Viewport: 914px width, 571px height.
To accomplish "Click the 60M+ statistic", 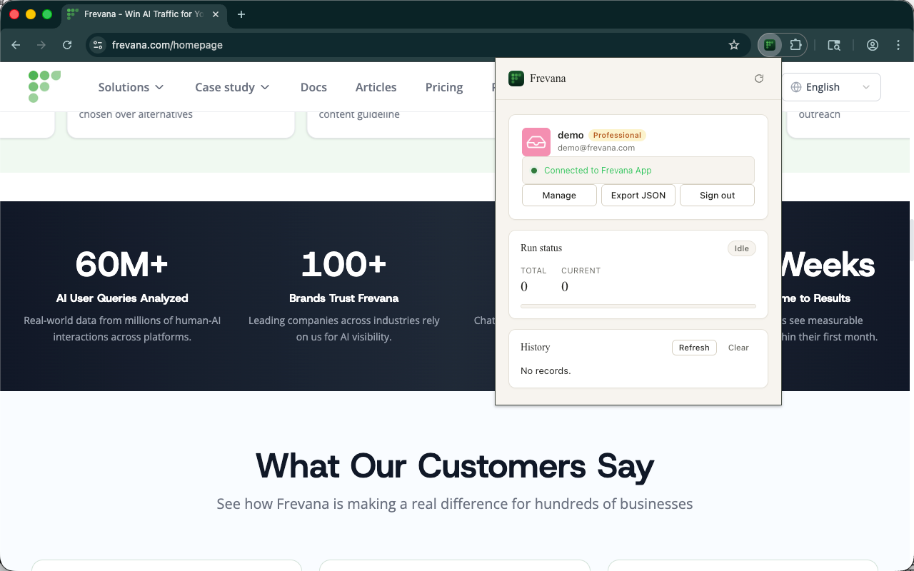I will (x=122, y=265).
